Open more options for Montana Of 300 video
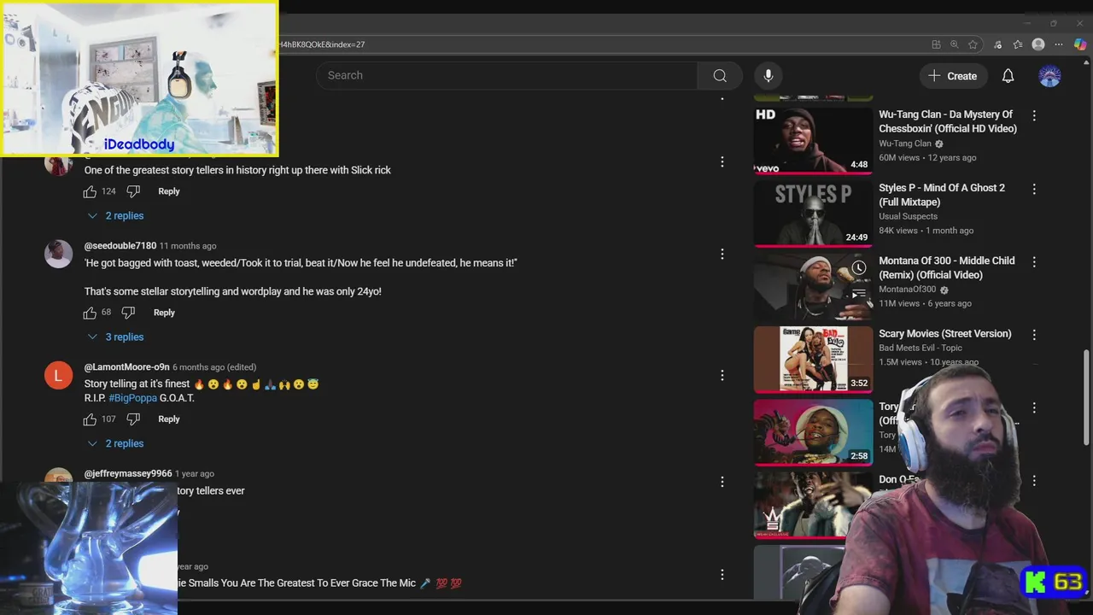The height and width of the screenshot is (615, 1093). click(1034, 261)
